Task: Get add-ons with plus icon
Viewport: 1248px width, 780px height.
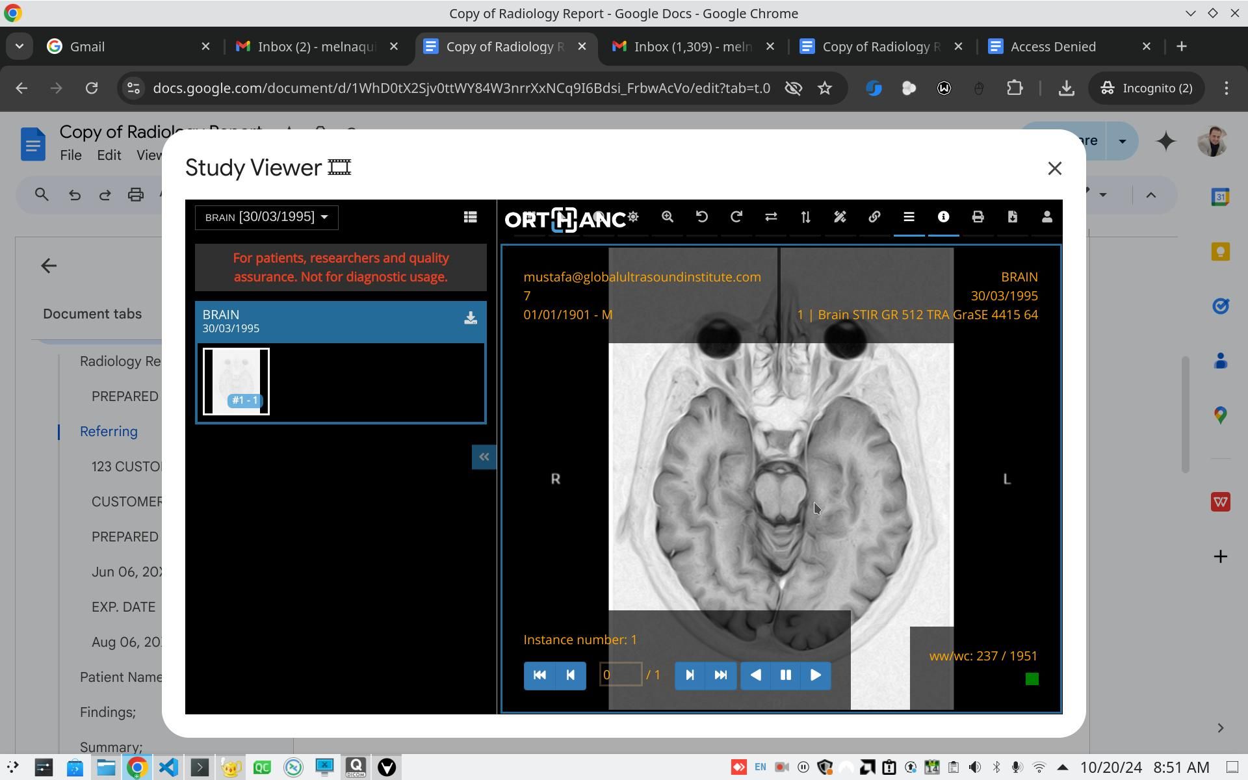Action: 1220,556
